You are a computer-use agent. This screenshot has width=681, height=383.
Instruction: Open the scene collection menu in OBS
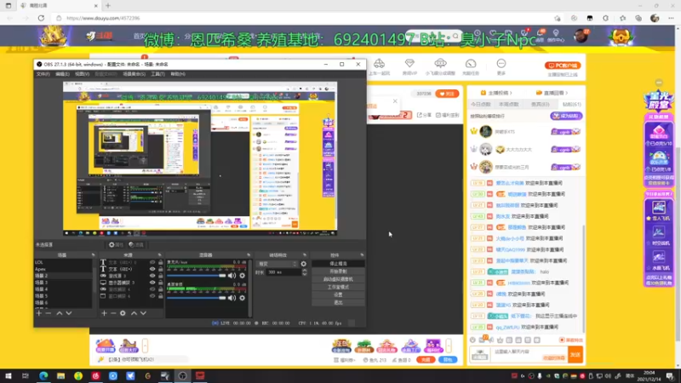(134, 74)
